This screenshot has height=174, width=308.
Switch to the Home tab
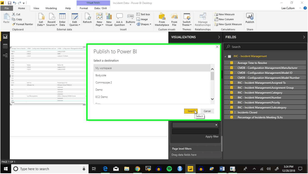click(22, 8)
